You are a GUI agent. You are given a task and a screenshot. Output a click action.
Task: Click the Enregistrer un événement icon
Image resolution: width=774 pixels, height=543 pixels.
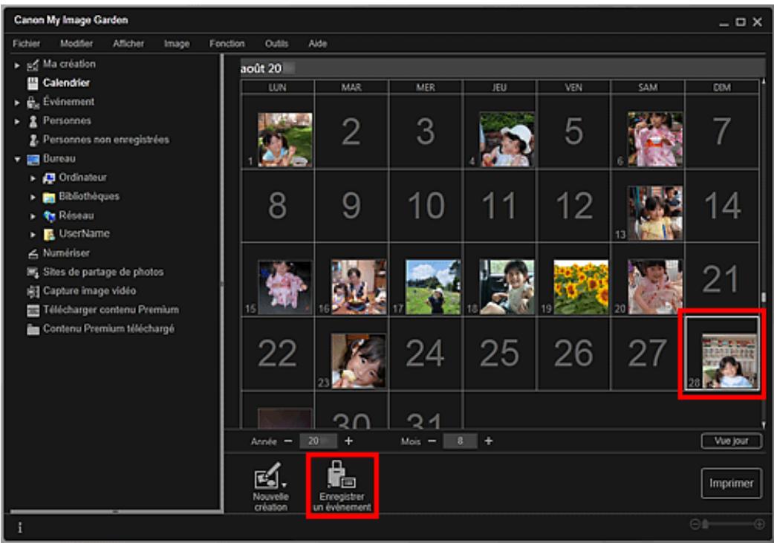click(341, 476)
